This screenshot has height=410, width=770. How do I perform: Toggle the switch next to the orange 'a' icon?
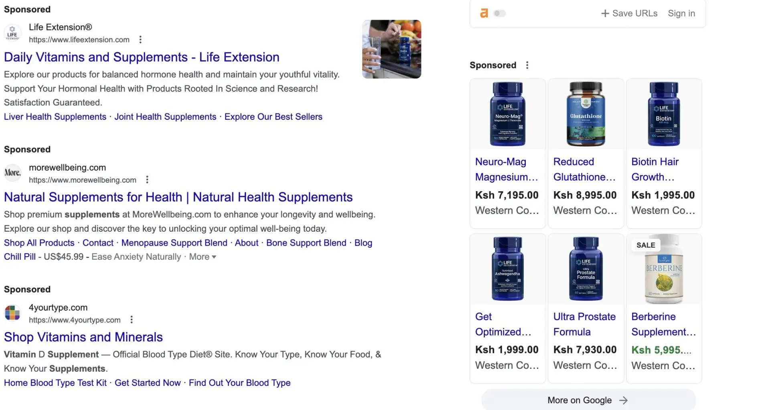click(x=498, y=13)
